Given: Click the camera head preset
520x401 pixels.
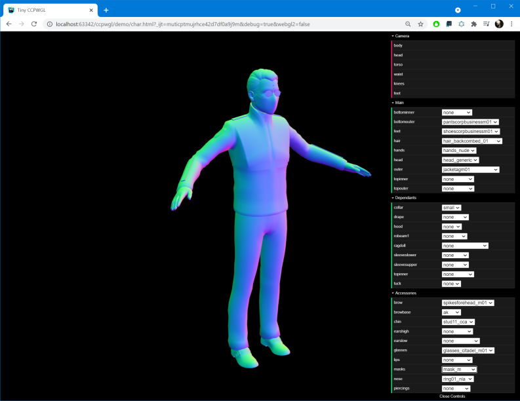Looking at the screenshot, I should pyautogui.click(x=453, y=55).
